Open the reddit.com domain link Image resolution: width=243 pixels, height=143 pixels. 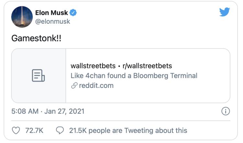[x=96, y=86]
